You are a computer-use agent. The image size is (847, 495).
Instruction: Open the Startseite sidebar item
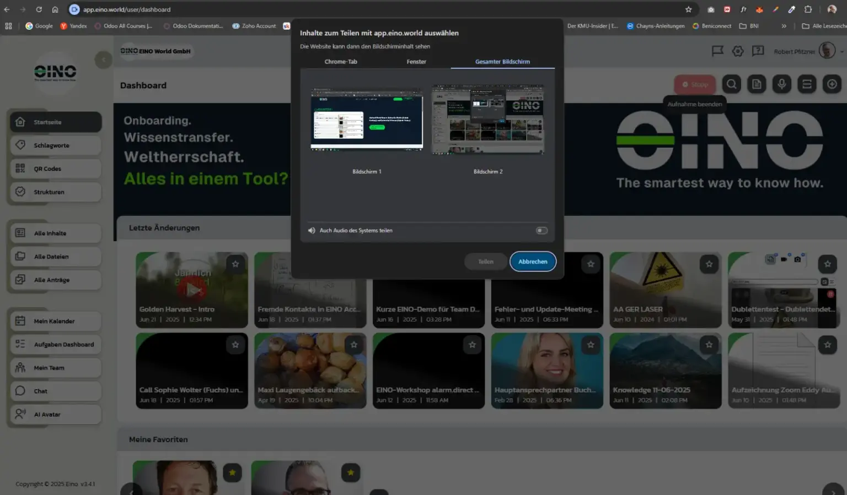[56, 122]
